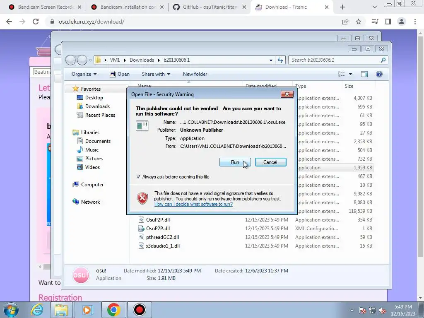The image size is (424, 318).
Task: Switch to the Bandicam installation tab
Action: 128,7
